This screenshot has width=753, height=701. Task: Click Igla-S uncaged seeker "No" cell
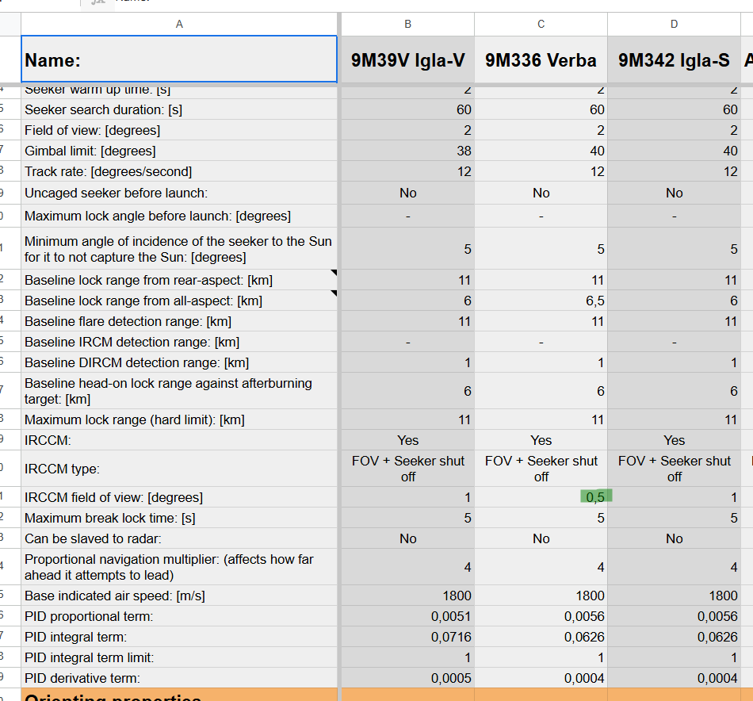click(675, 193)
